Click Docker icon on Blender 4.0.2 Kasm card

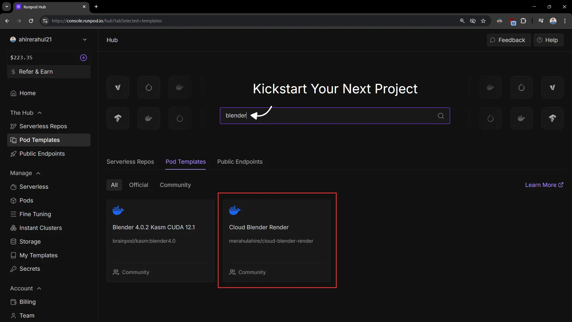tap(118, 210)
